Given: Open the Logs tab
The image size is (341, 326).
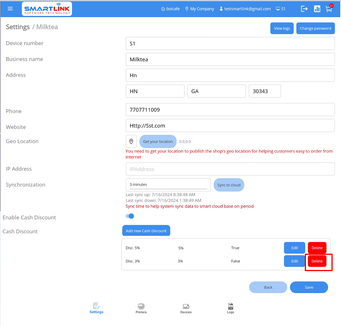Looking at the screenshot, I should click(230, 308).
